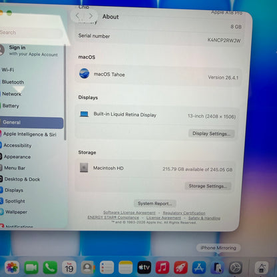The image size is (277, 277).
Task: Open the Phone app in Dock
Action: coord(50,268)
